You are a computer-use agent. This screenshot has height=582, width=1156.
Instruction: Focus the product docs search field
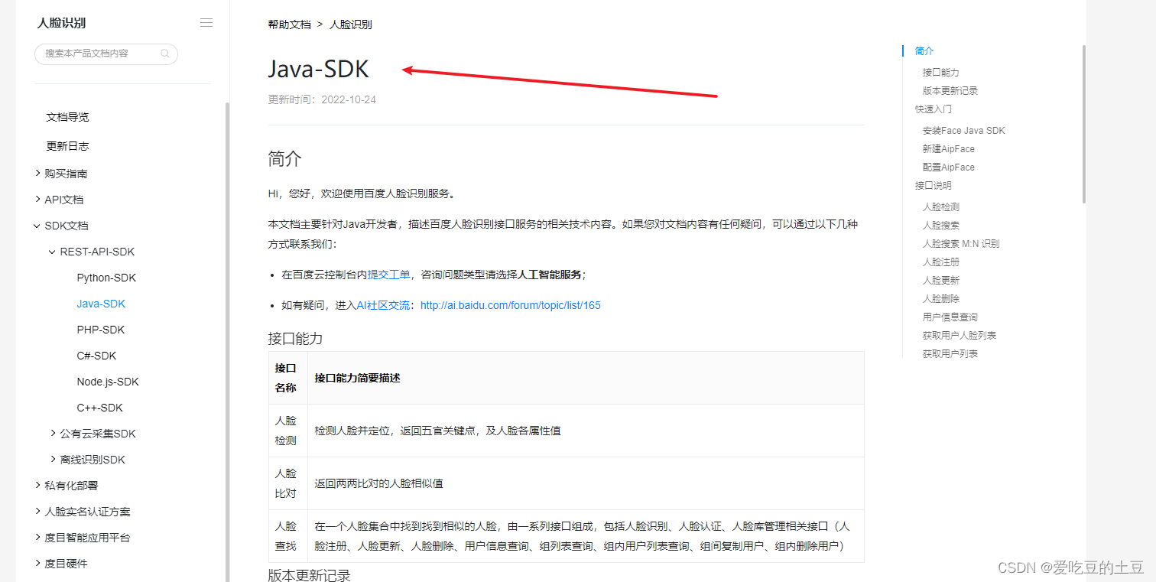(x=106, y=54)
